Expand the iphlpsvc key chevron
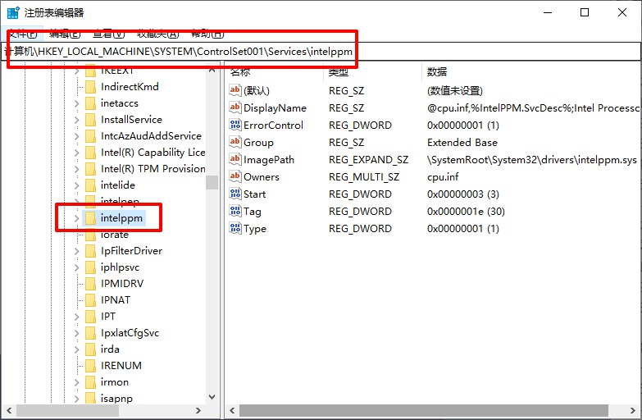The image size is (642, 420). pyautogui.click(x=77, y=267)
